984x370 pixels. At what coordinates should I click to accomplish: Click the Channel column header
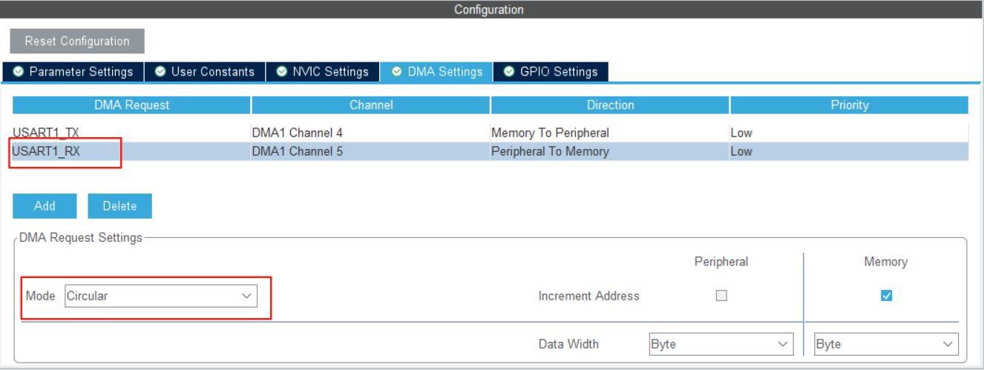pos(371,105)
